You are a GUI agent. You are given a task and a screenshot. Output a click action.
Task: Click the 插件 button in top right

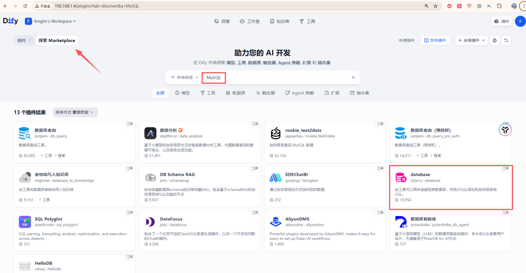(502, 21)
